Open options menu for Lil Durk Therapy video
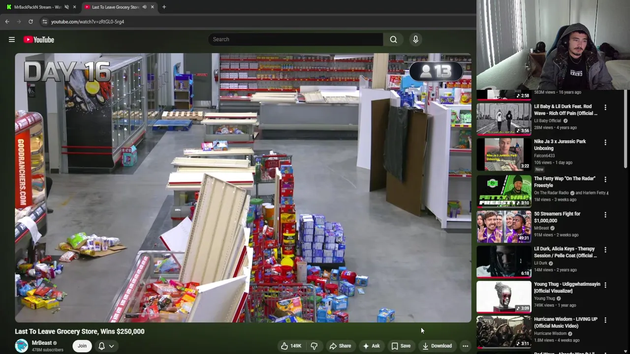 coord(605,250)
